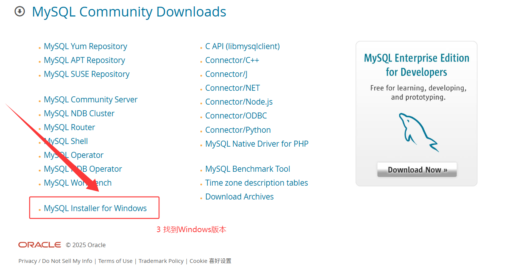
Task: Open Time zone description tables
Action: click(256, 183)
